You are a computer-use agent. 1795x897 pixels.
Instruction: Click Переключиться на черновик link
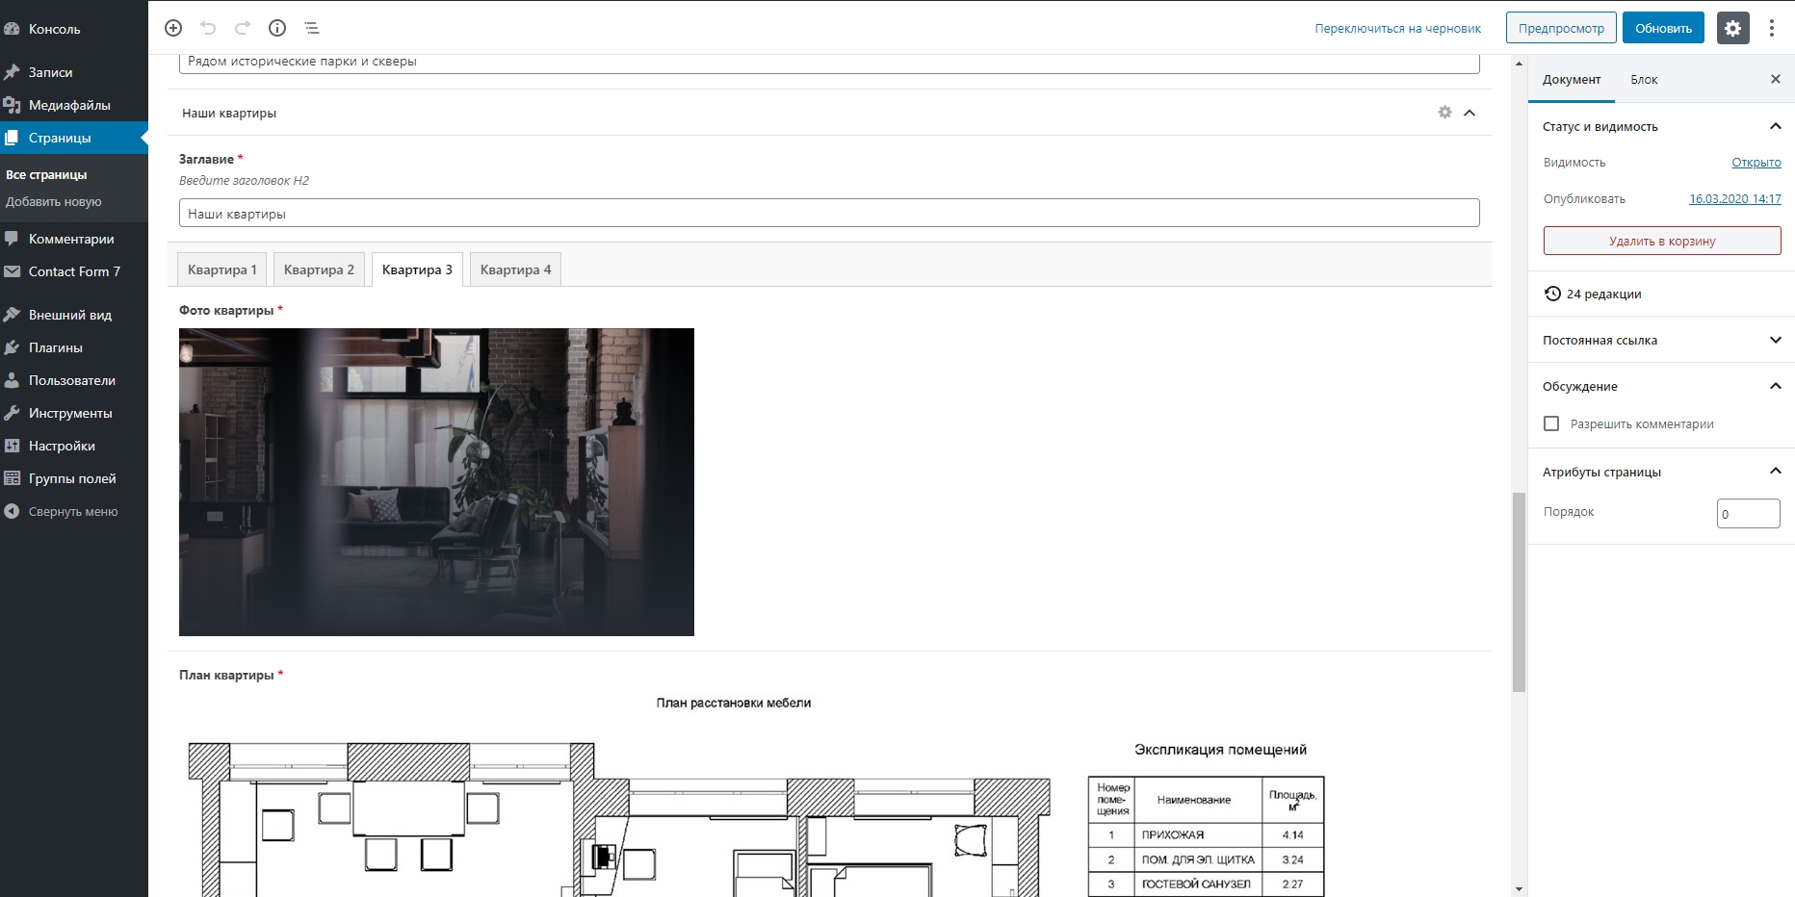pos(1397,29)
